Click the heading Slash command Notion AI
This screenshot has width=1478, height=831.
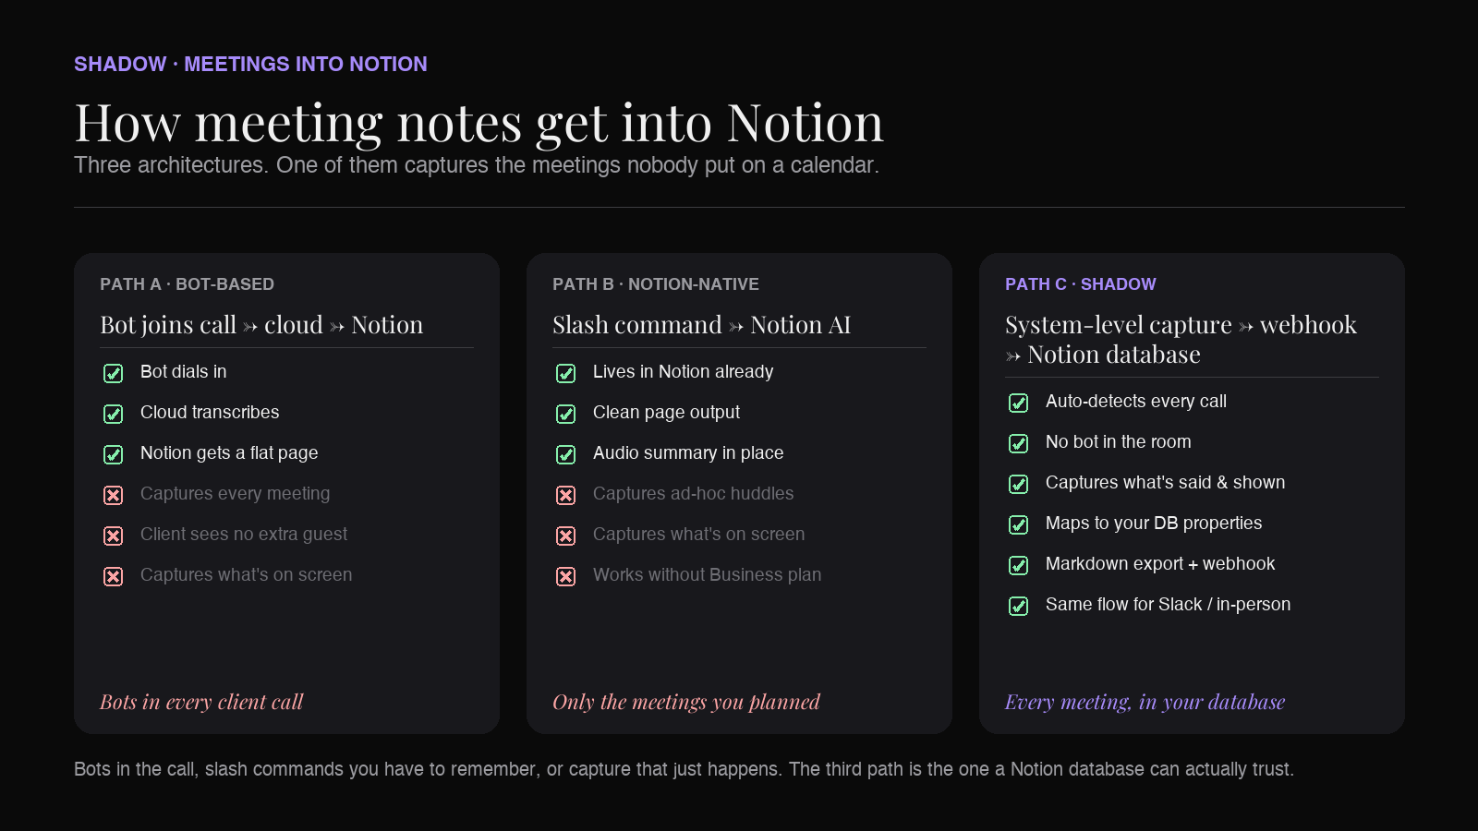(x=701, y=325)
